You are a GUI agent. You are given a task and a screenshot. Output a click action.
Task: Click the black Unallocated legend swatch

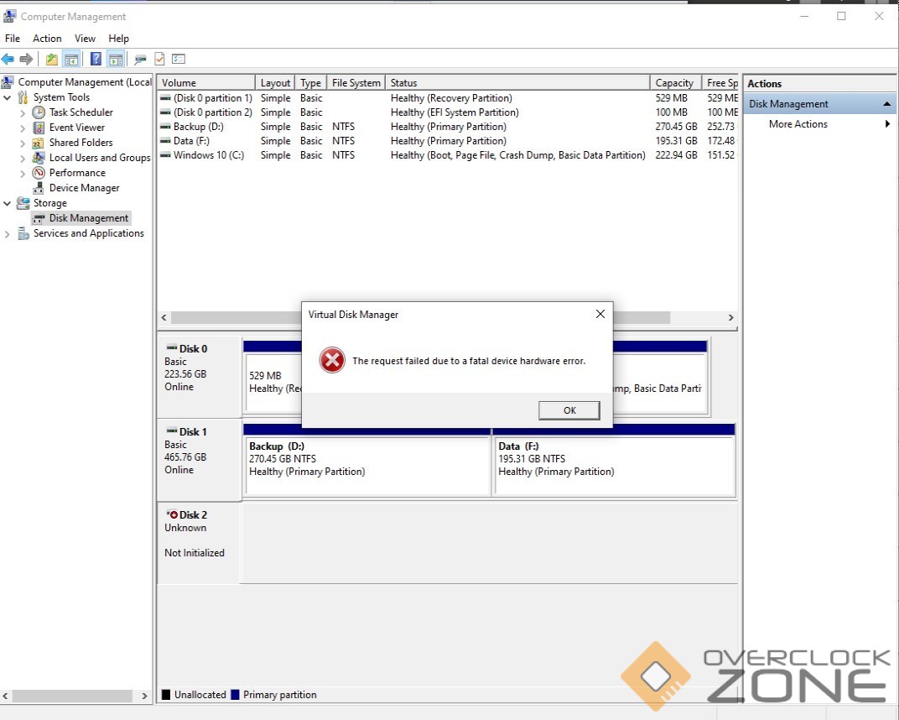[166, 695]
